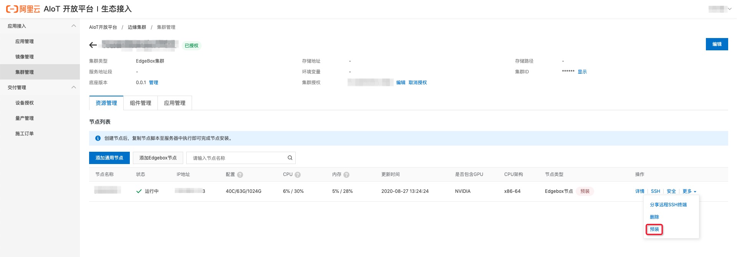Click the help icon next to 内存 column
Image resolution: width=737 pixels, height=257 pixels.
click(346, 175)
